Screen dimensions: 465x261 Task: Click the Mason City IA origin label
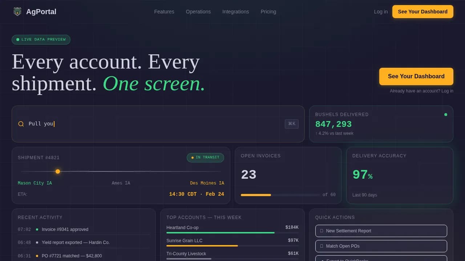click(x=35, y=183)
